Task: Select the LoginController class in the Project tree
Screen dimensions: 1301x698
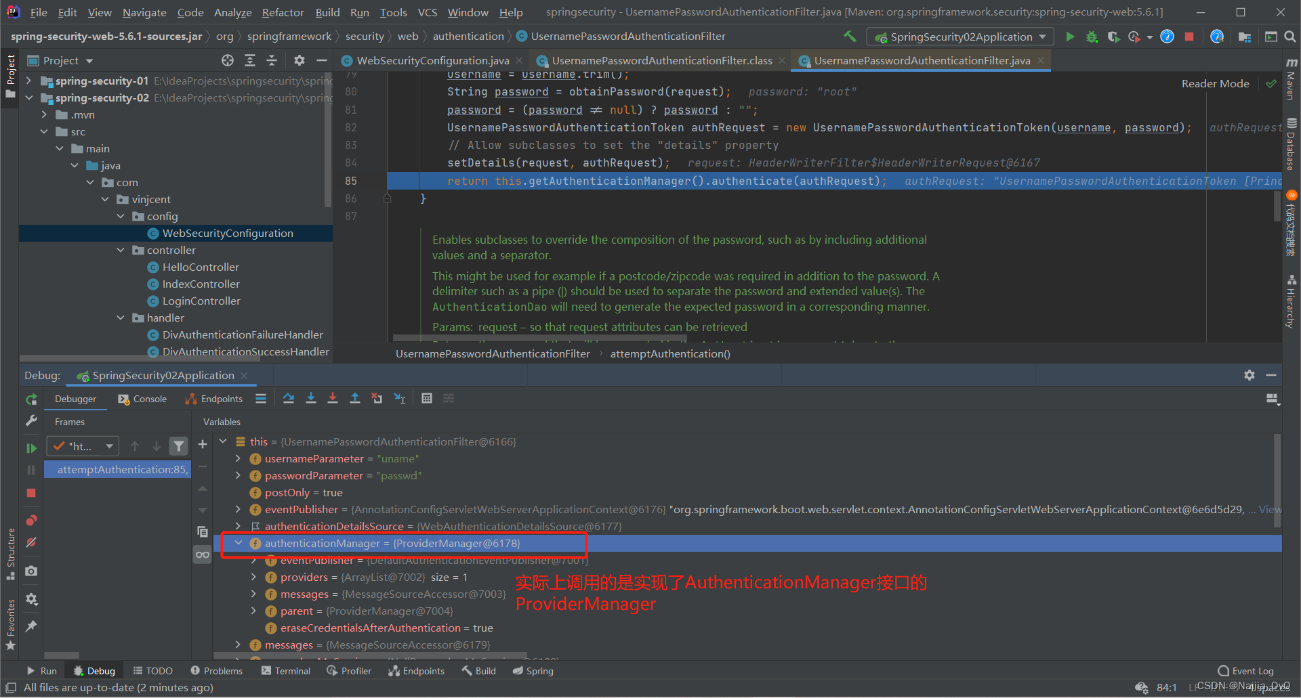Action: pyautogui.click(x=201, y=301)
